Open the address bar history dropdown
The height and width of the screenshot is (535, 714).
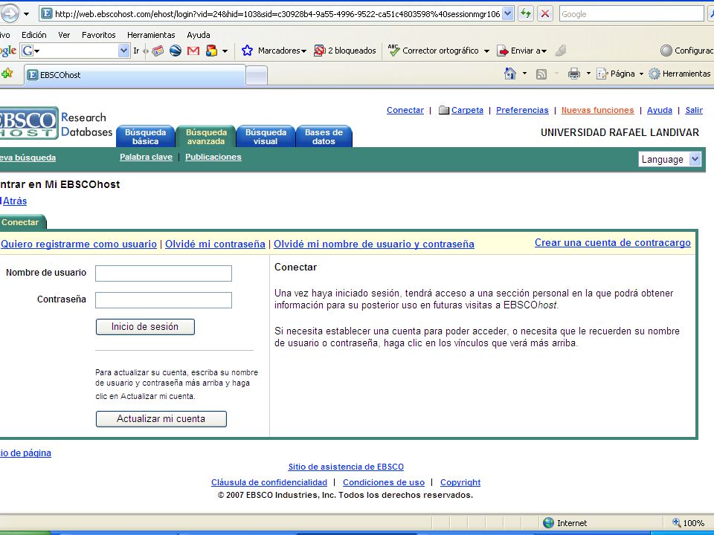point(508,13)
